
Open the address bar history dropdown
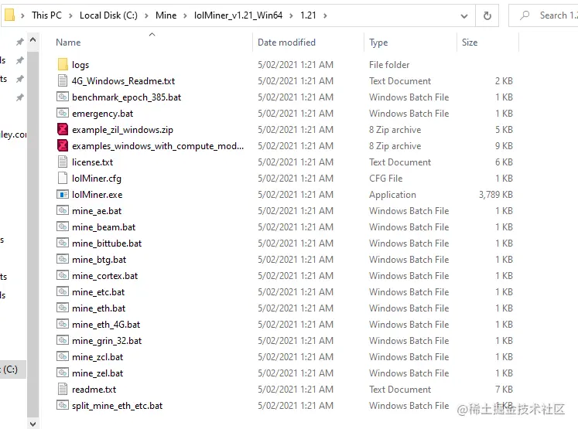coord(464,15)
